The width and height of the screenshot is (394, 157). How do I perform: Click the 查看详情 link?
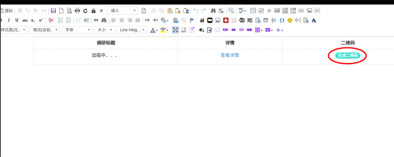point(230,55)
